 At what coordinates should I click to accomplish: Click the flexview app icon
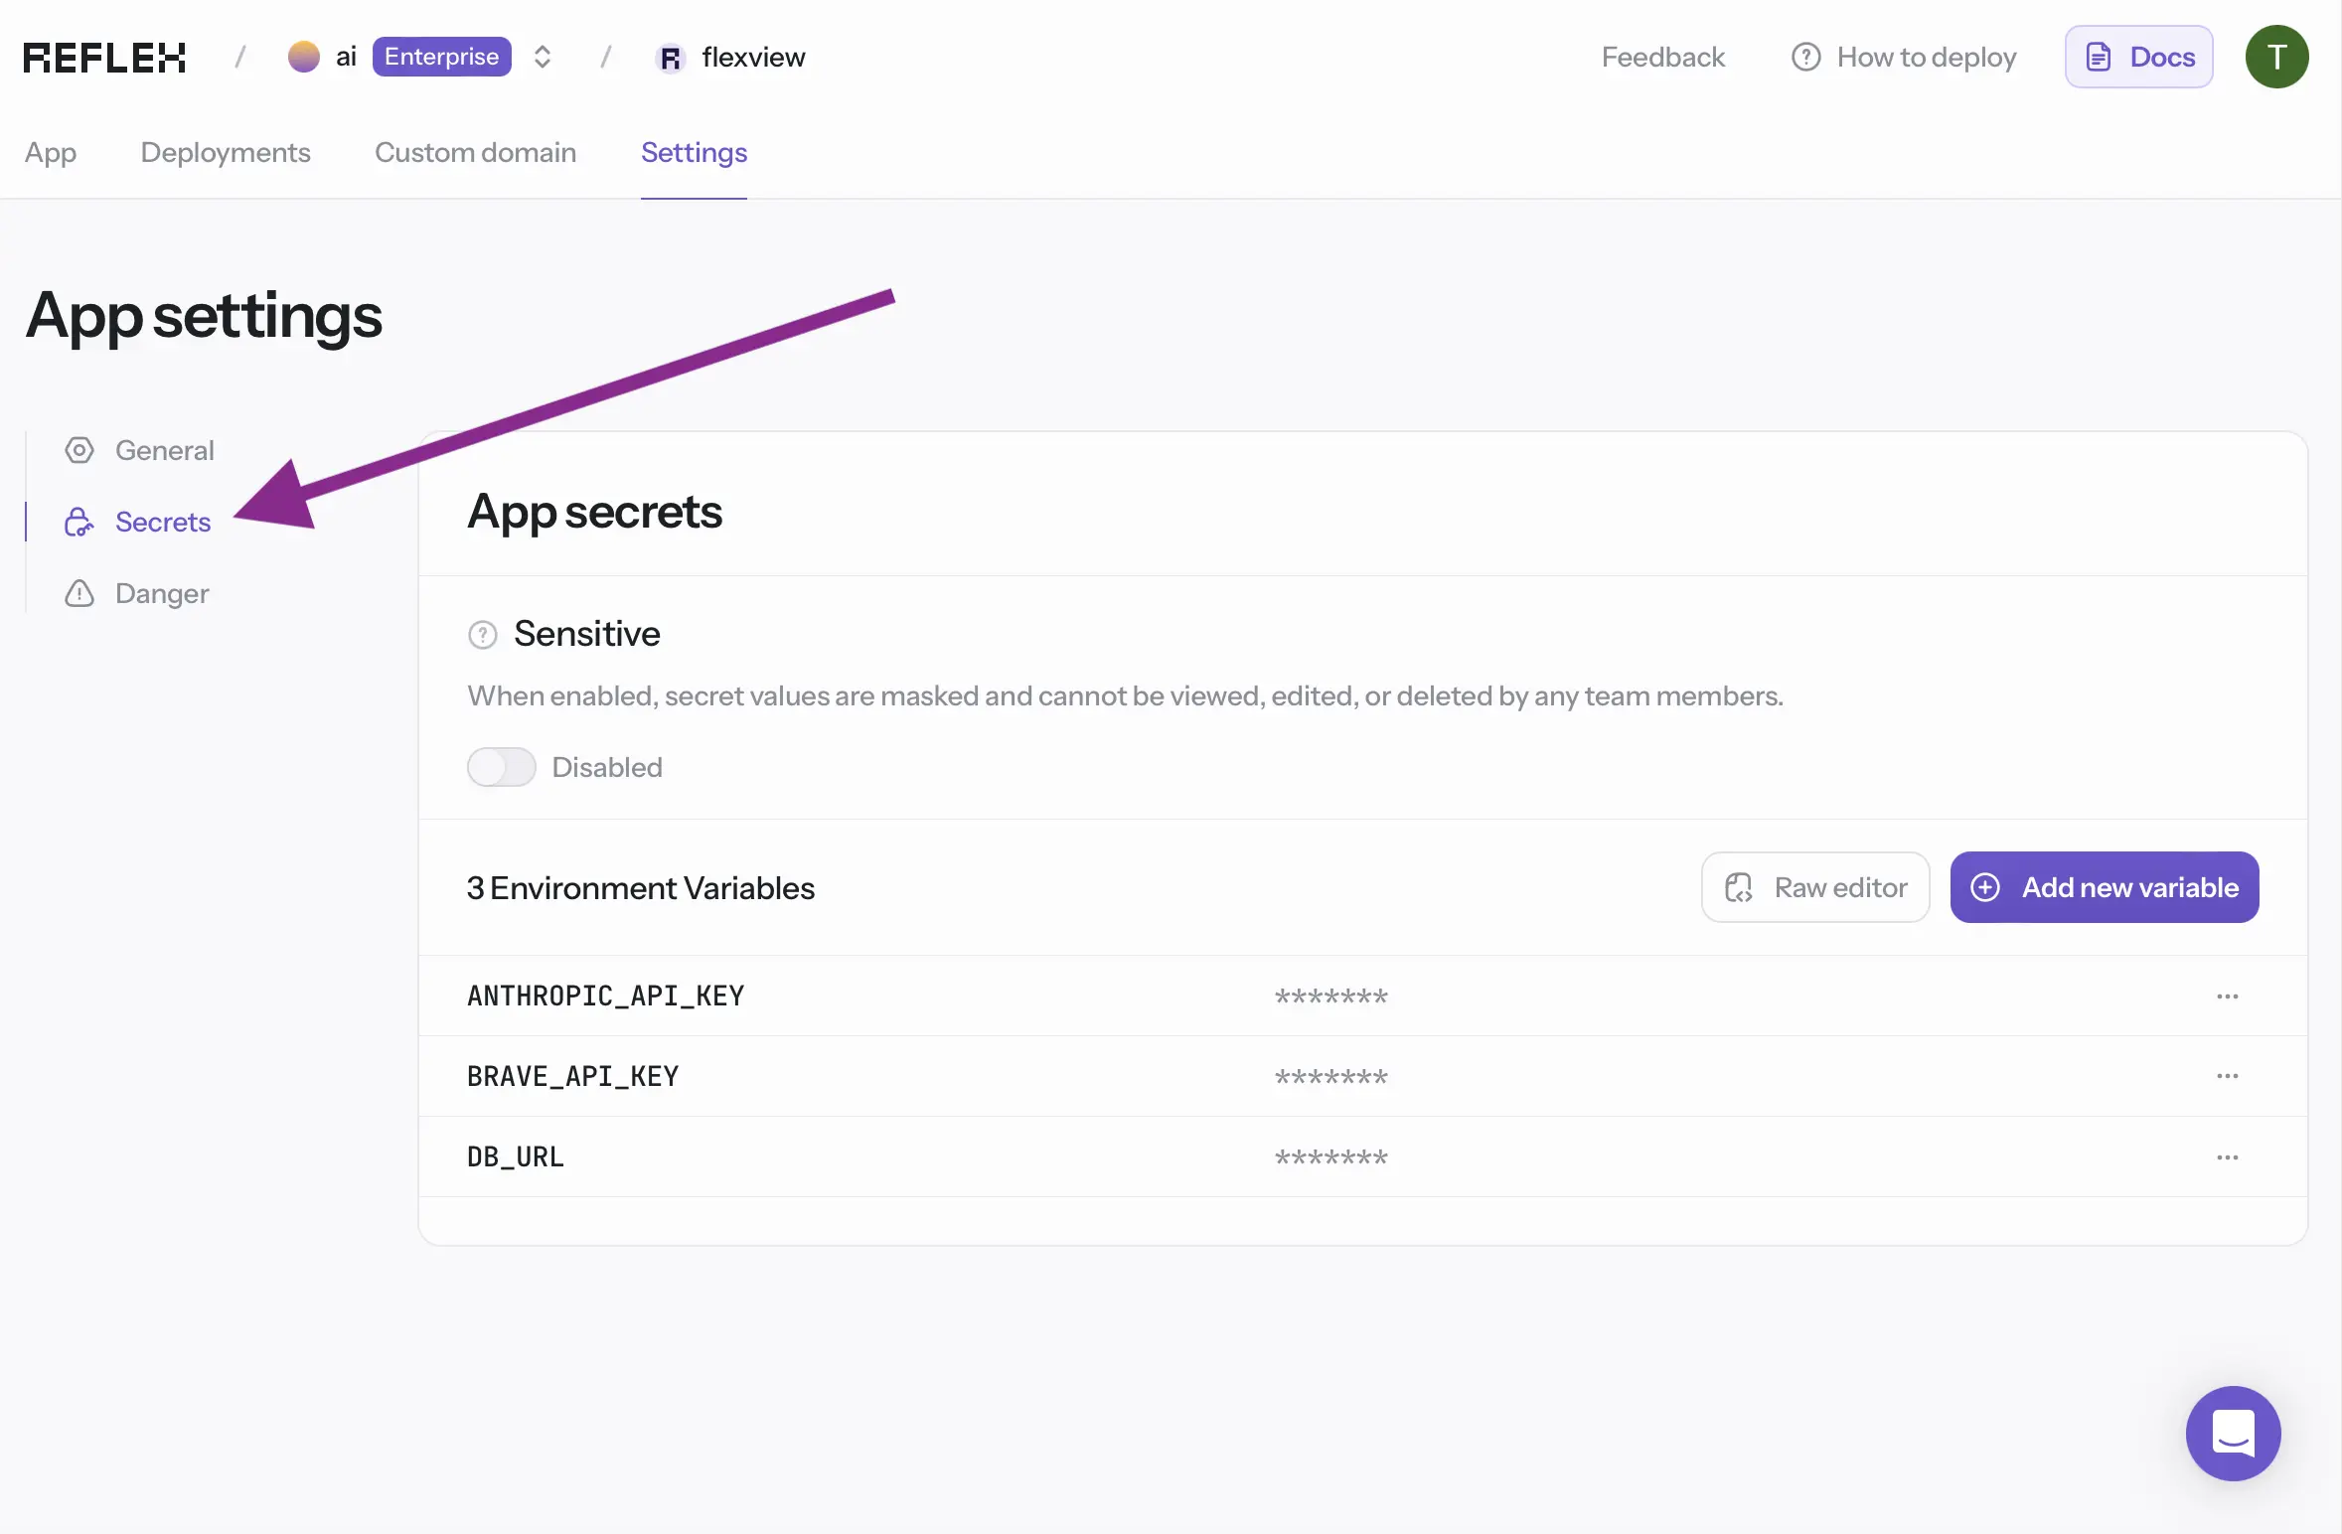click(671, 59)
